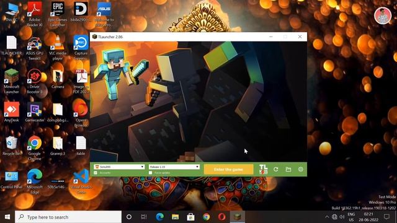This screenshot has height=223, width=397.
Task: Open the Windows Start menu
Action: click(7, 217)
